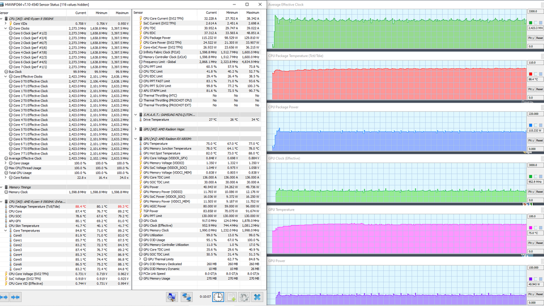
Task: Expand the Core Usage row
Action: click(6, 163)
